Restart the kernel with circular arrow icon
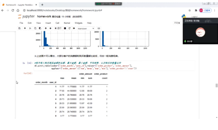This screenshot has width=218, height=130. coord(69,28)
